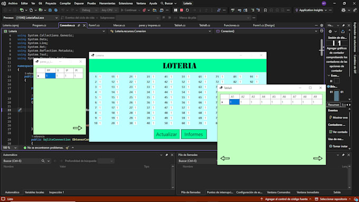Click the Buscar field in Automático panel

point(21,161)
